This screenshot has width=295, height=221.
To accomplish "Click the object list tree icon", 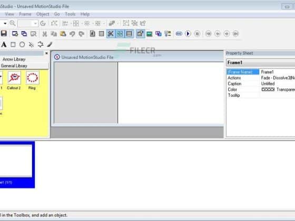I will point(168,34).
